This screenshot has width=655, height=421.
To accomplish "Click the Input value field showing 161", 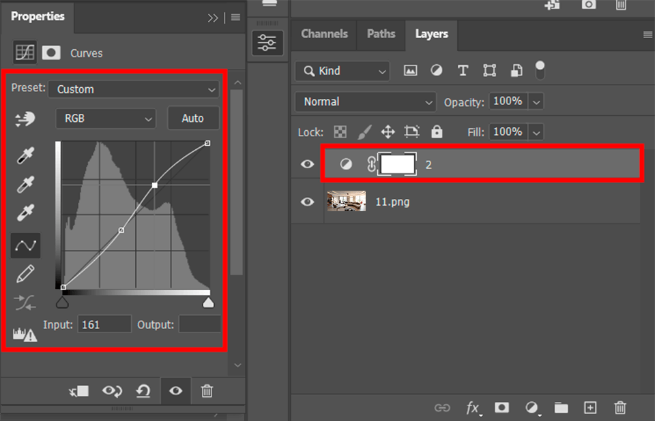I will (104, 324).
